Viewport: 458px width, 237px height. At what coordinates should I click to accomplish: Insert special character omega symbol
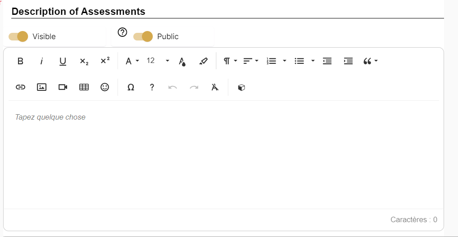click(x=131, y=87)
